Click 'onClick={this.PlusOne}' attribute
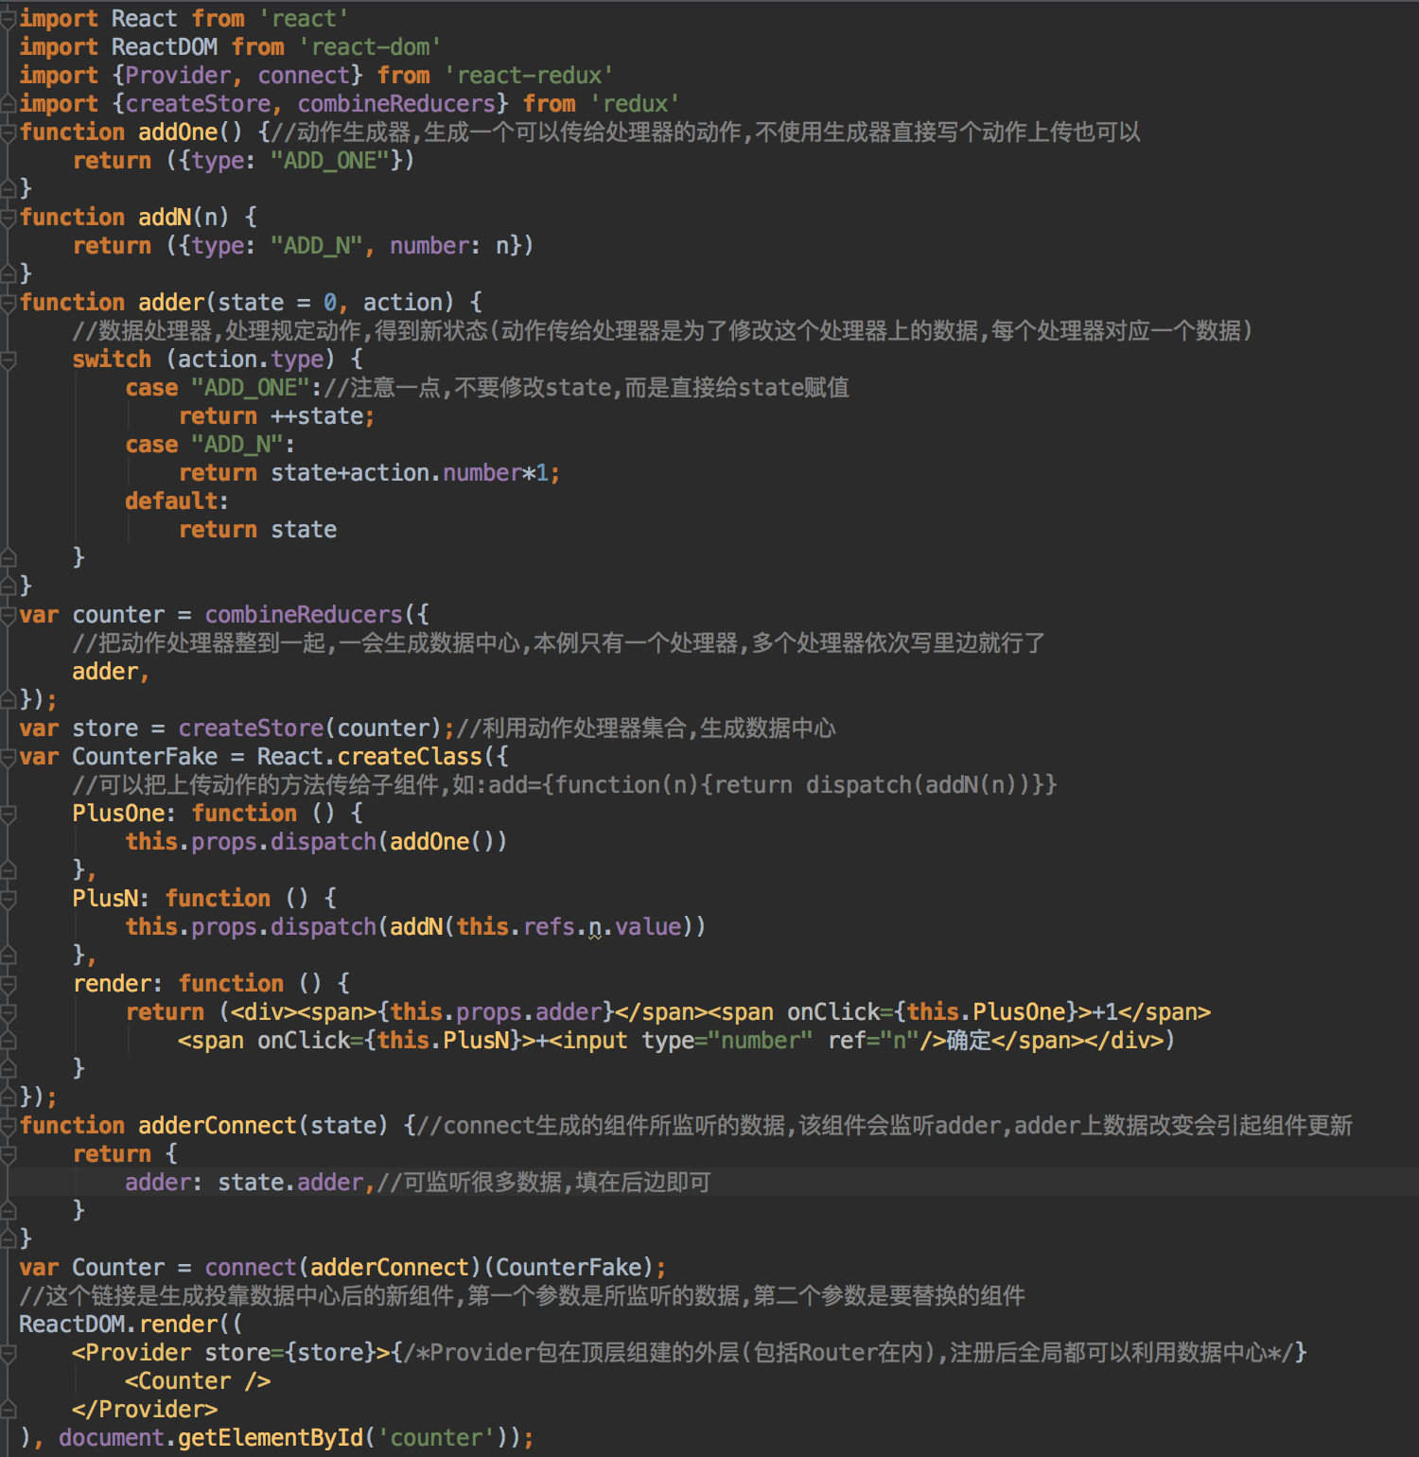1419x1457 pixels. click(933, 1012)
